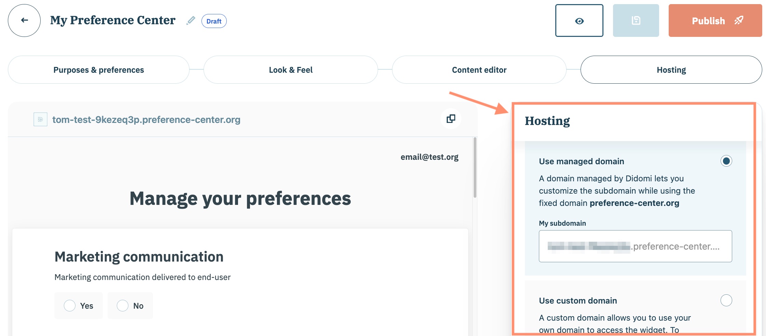Viewport: 766px width, 336px height.
Task: Click the back arrow button
Action: [x=24, y=20]
